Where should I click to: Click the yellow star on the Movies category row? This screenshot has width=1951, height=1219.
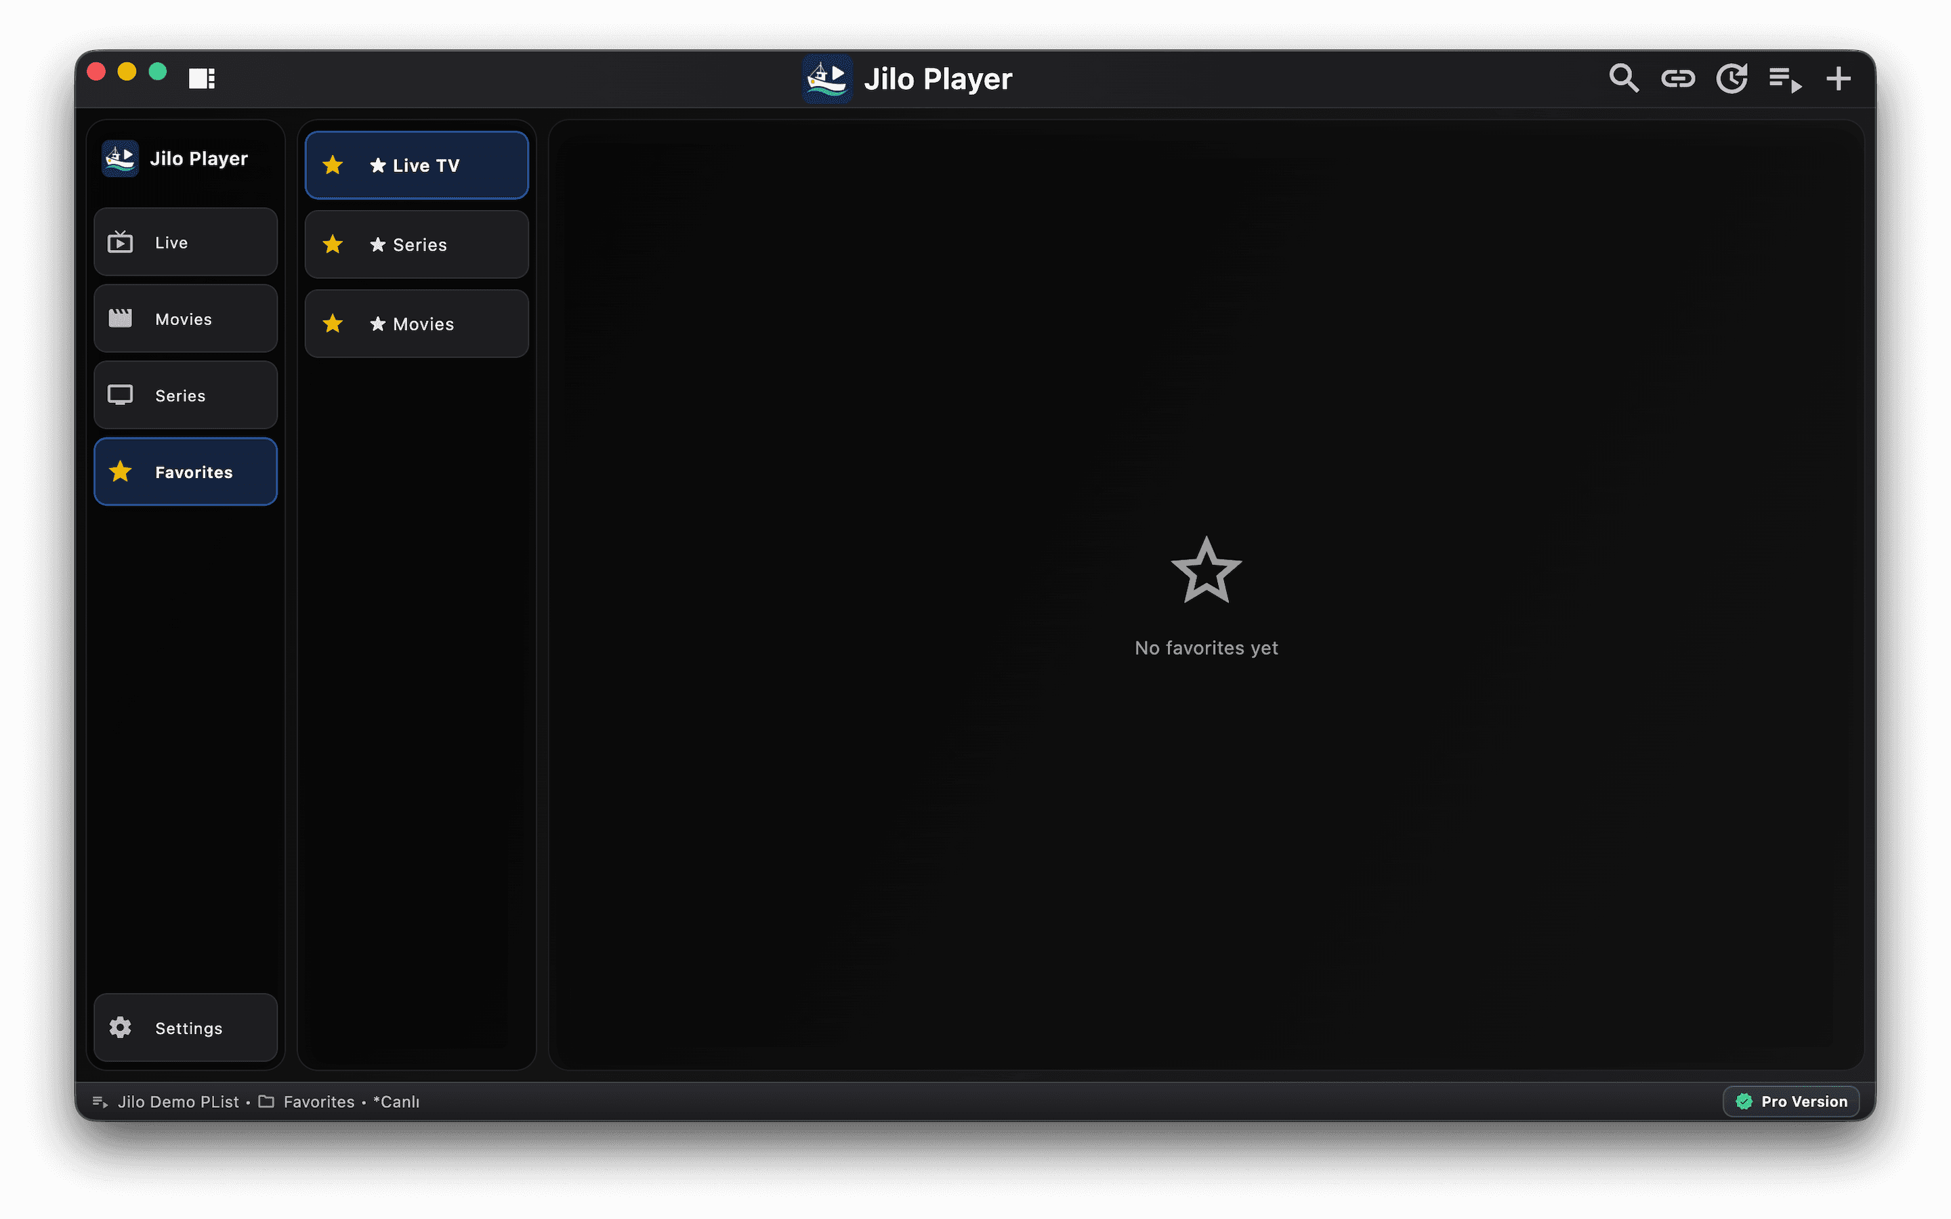[333, 323]
